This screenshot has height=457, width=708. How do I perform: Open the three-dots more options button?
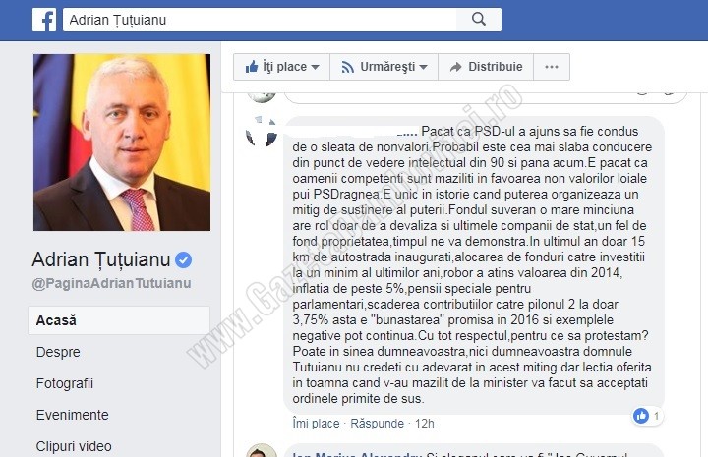point(552,67)
